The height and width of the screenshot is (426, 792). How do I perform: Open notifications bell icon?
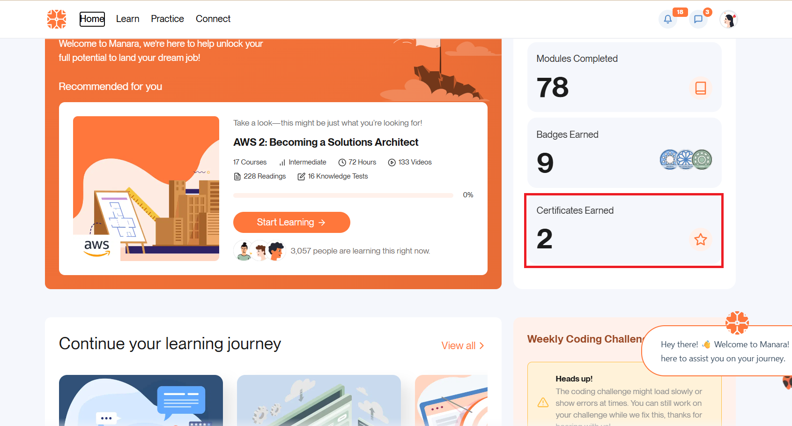pyautogui.click(x=668, y=19)
